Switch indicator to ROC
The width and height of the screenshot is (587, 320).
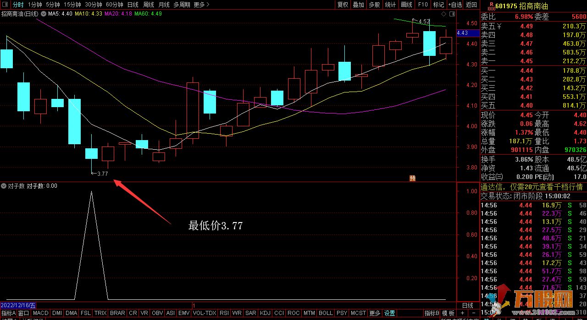[x=293, y=313]
